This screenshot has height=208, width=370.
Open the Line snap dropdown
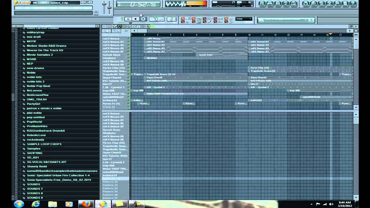pos(244,18)
